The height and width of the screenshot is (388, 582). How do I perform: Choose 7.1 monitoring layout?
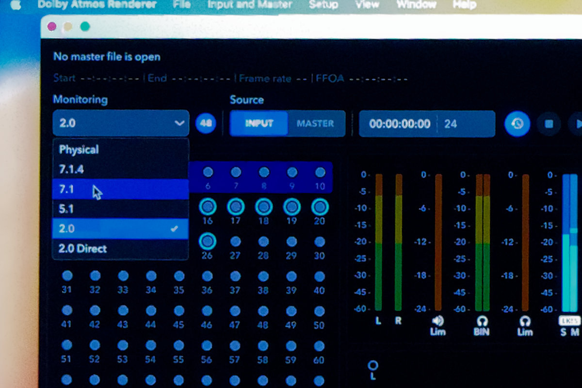(120, 189)
